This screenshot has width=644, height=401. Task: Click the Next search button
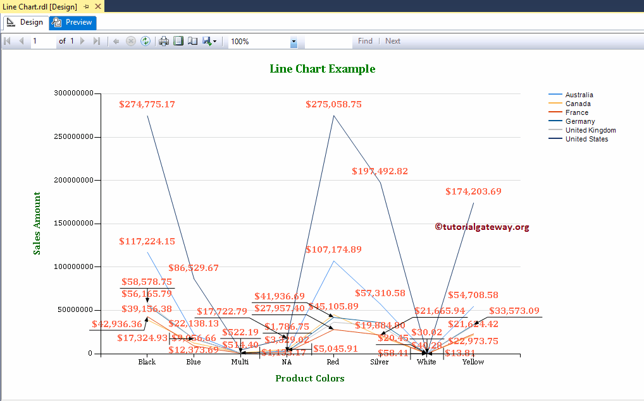(392, 41)
